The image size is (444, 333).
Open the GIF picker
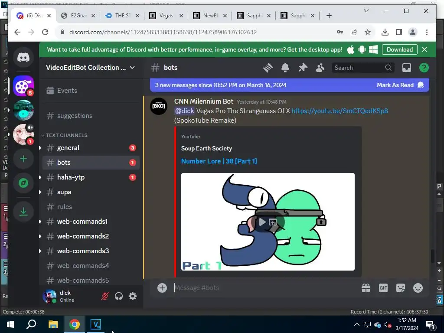click(x=383, y=288)
